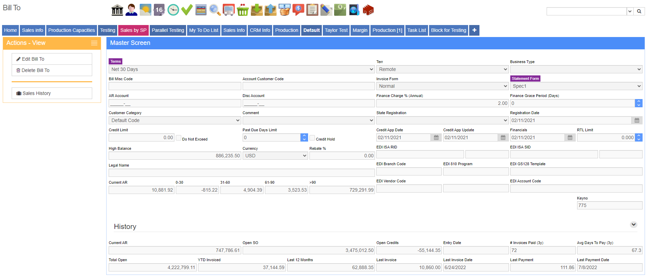Viewport: 646px width, 279px height.
Task: Toggle the Actions panel hamburger menu
Action: (94, 43)
